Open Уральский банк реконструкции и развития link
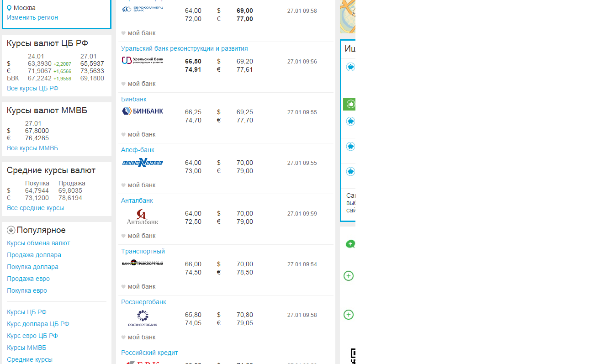Screen dimensions: 614x364 (185, 48)
